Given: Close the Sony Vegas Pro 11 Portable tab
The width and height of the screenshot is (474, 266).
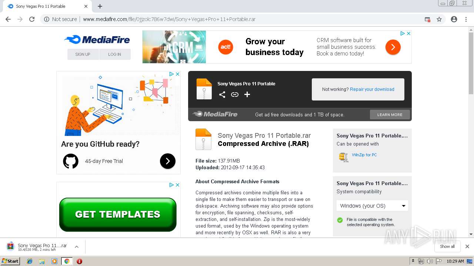Looking at the screenshot, I should tap(86, 6).
